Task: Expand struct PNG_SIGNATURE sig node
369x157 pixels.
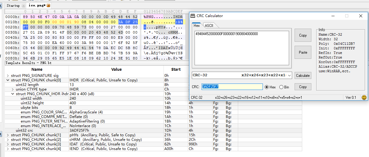Action: coord(8,76)
